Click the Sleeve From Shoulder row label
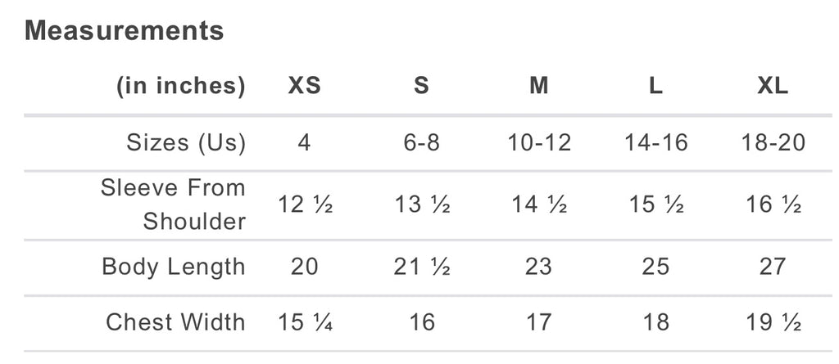 pyautogui.click(x=174, y=204)
